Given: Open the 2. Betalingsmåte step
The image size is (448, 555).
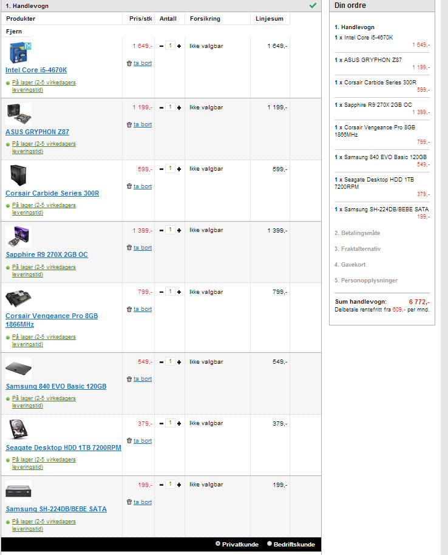Looking at the screenshot, I should [357, 233].
